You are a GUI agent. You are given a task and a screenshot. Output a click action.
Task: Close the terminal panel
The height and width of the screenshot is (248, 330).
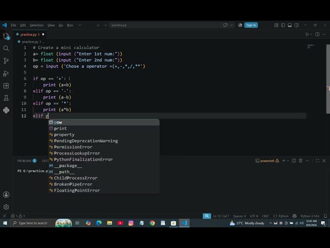point(324,161)
